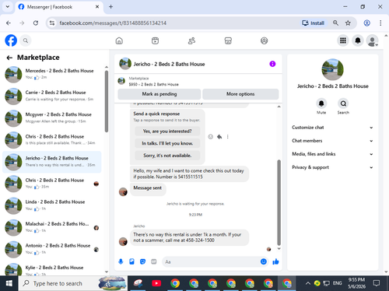389x291 pixels.
Task: Open Kylie - 2 Beds 2 Baths House chat
Action: click(52, 268)
